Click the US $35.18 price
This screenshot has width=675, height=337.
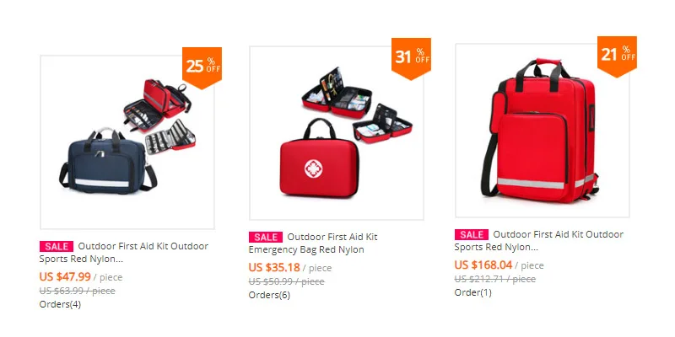[x=274, y=267]
